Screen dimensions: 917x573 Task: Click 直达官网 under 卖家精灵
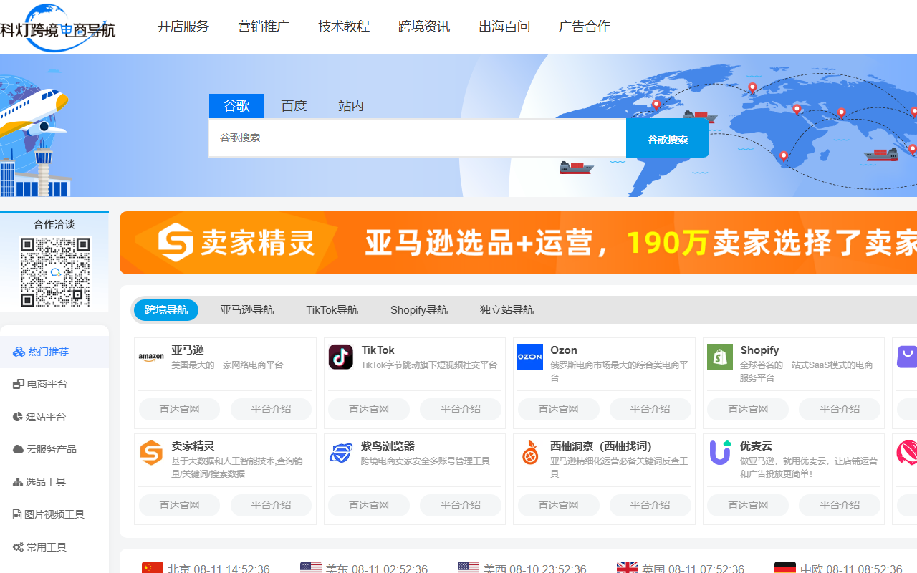tap(179, 505)
